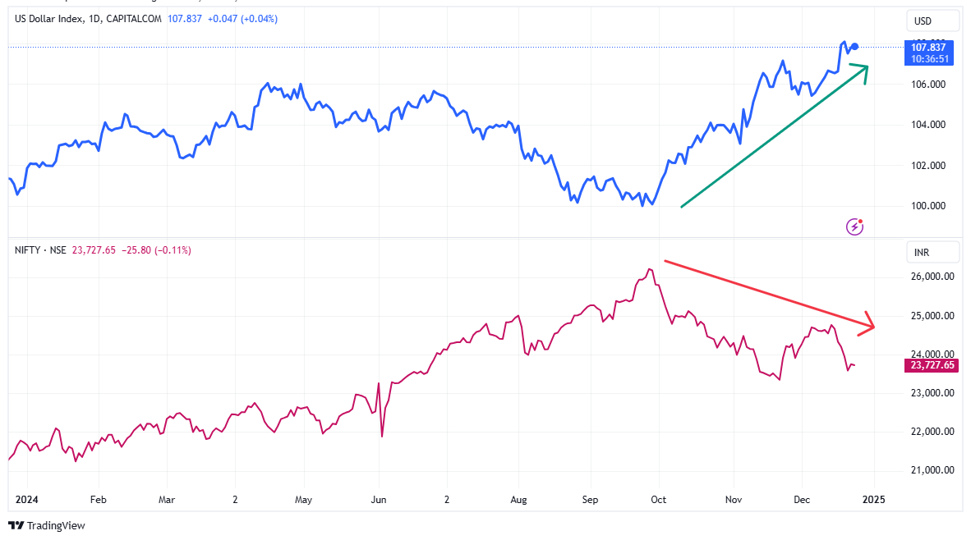Click the 100.000 level on the price scale

pyautogui.click(x=928, y=206)
